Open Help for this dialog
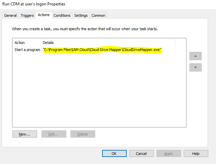 (196, 153)
